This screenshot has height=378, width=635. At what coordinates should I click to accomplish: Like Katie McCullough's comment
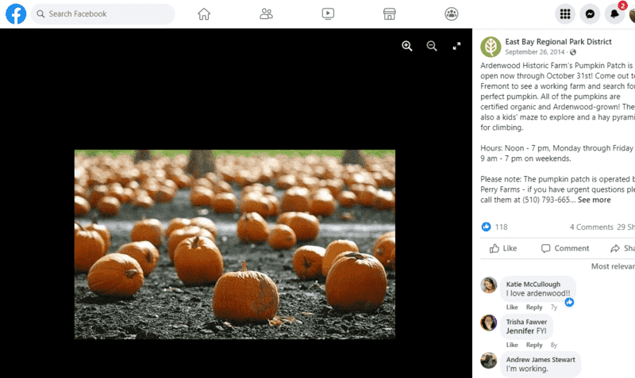pos(512,307)
